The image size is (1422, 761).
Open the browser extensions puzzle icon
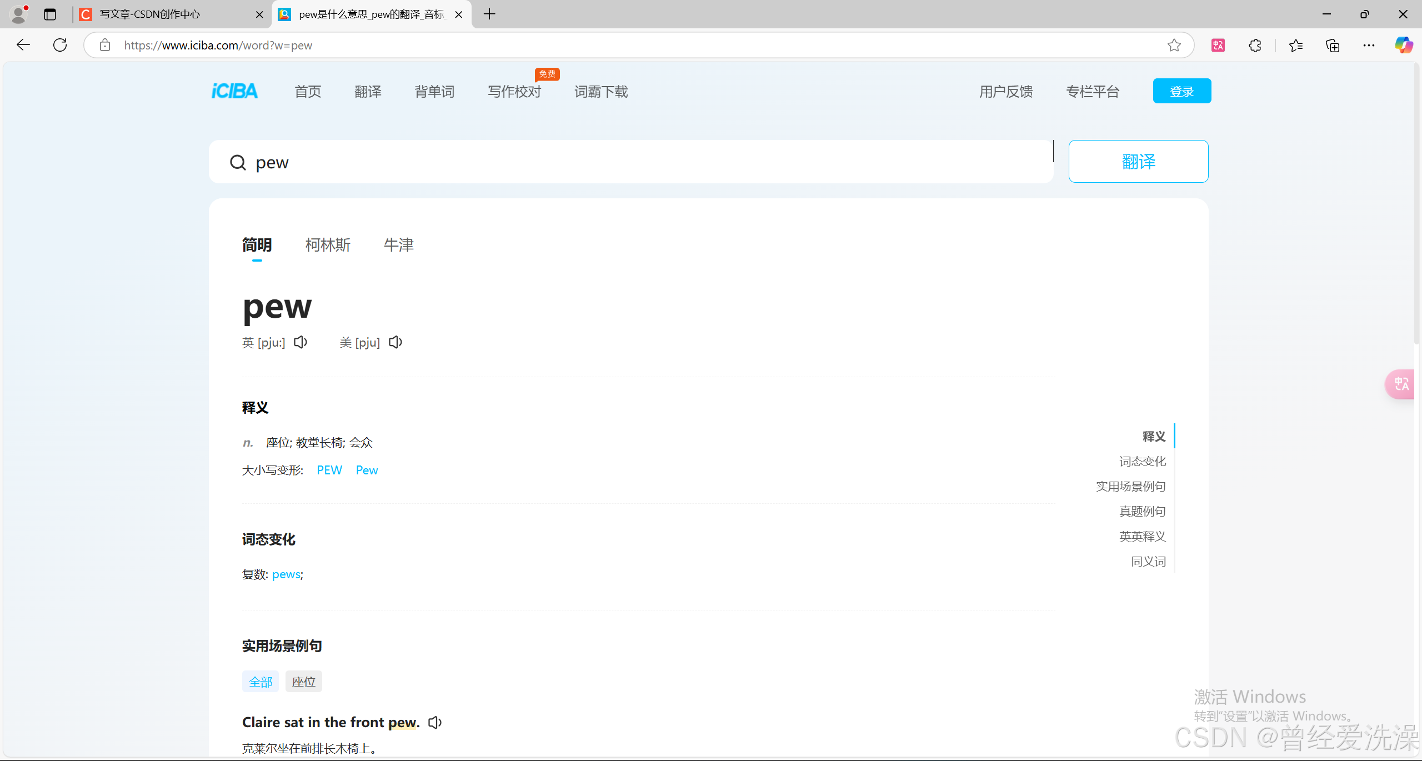click(1255, 46)
